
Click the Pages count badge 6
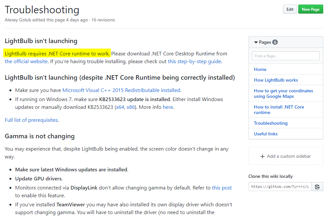275,42
